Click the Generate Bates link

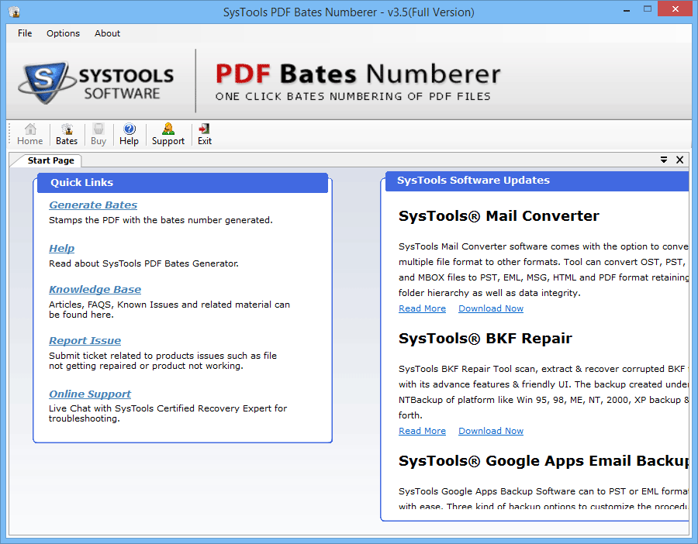[x=93, y=205]
